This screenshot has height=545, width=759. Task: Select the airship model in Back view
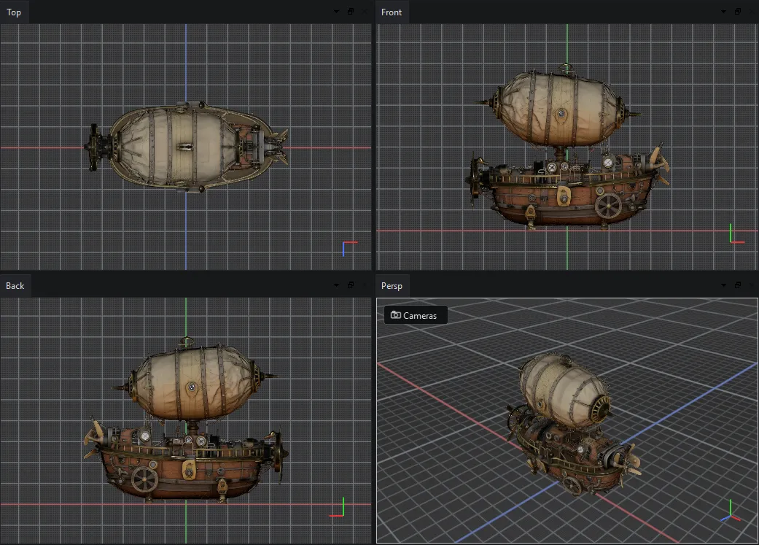coord(186,420)
